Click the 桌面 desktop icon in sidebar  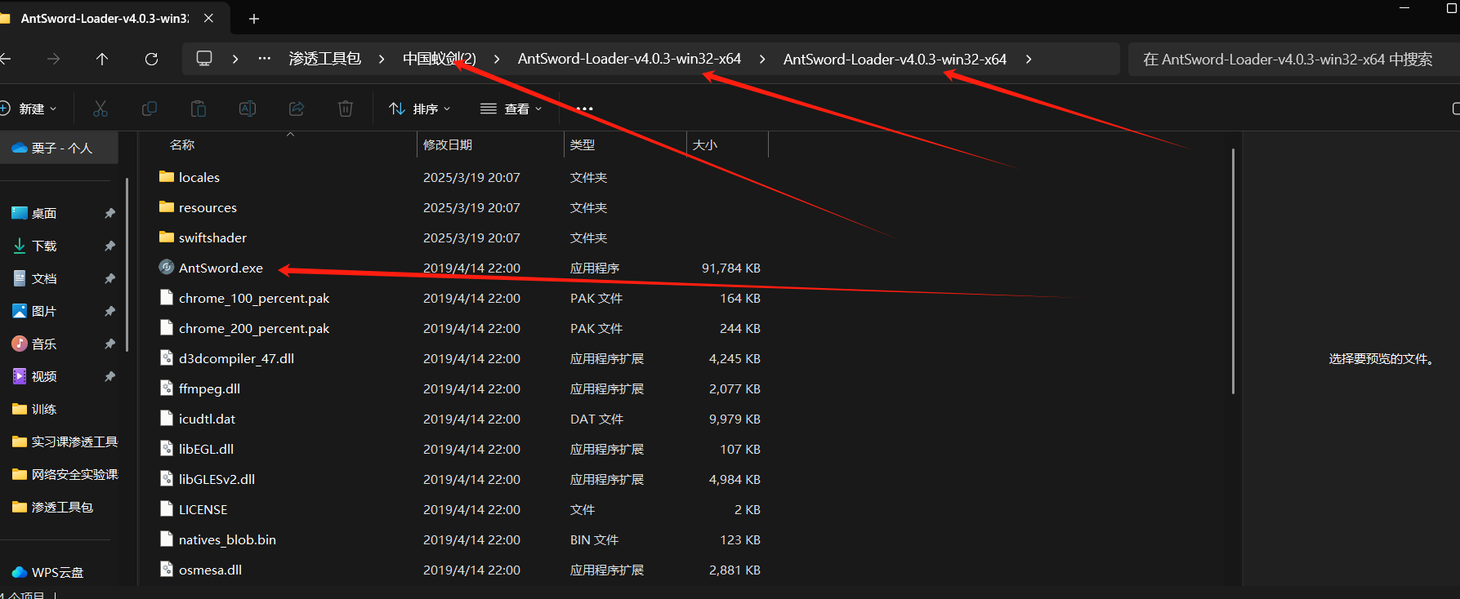20,213
